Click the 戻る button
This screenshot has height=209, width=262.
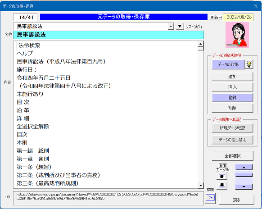[237, 200]
